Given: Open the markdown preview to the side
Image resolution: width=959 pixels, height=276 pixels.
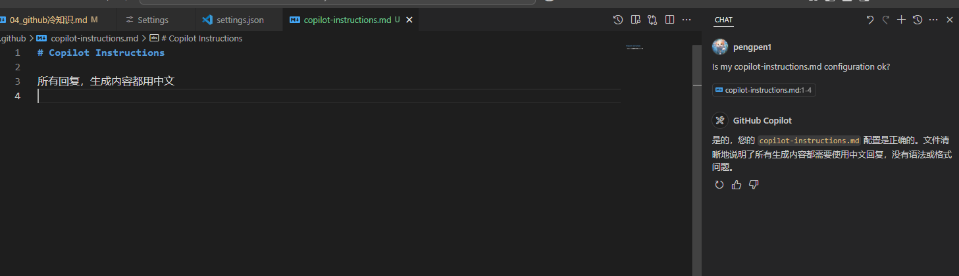Looking at the screenshot, I should (x=635, y=20).
